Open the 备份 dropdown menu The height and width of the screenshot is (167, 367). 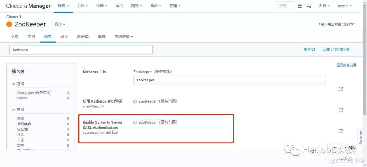(x=156, y=6)
